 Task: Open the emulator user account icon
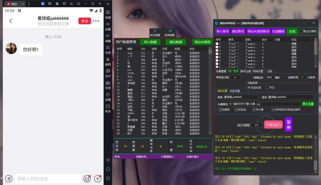[57, 4]
